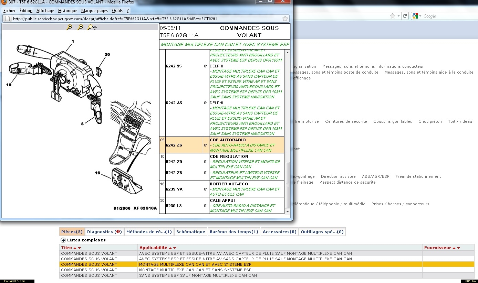Click the page icon before the popup URL

(8, 19)
